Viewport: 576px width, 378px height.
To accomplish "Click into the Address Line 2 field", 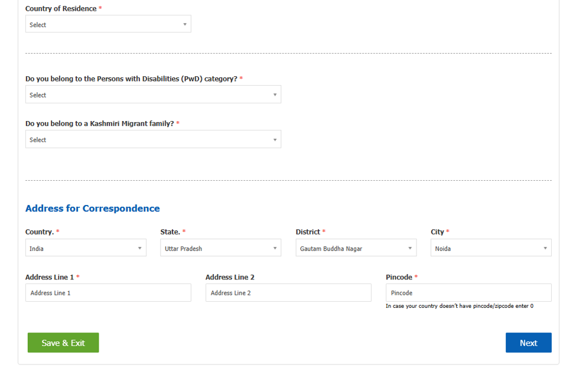I will point(288,293).
